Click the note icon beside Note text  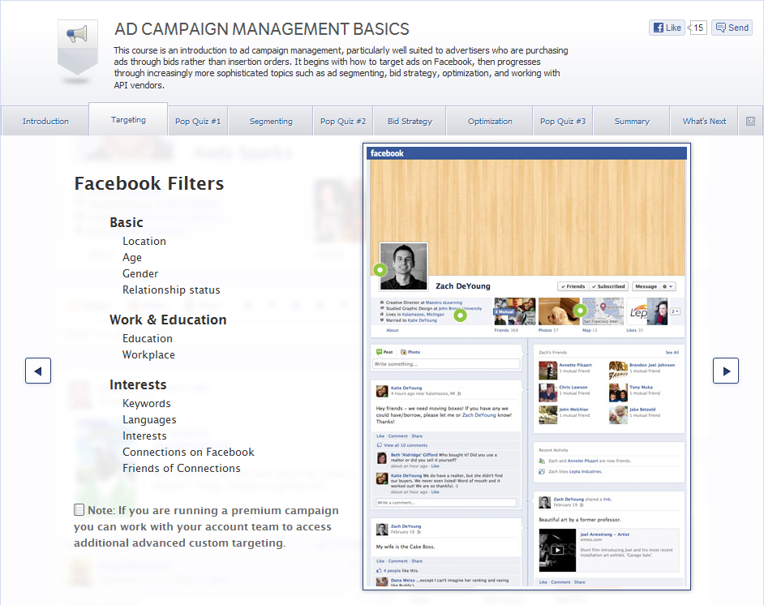(x=79, y=510)
